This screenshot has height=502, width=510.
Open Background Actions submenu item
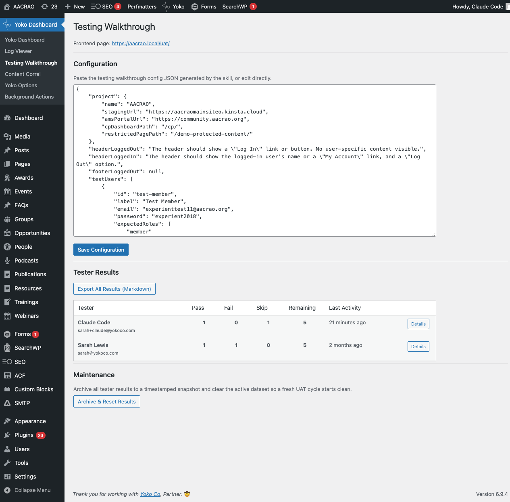point(29,97)
